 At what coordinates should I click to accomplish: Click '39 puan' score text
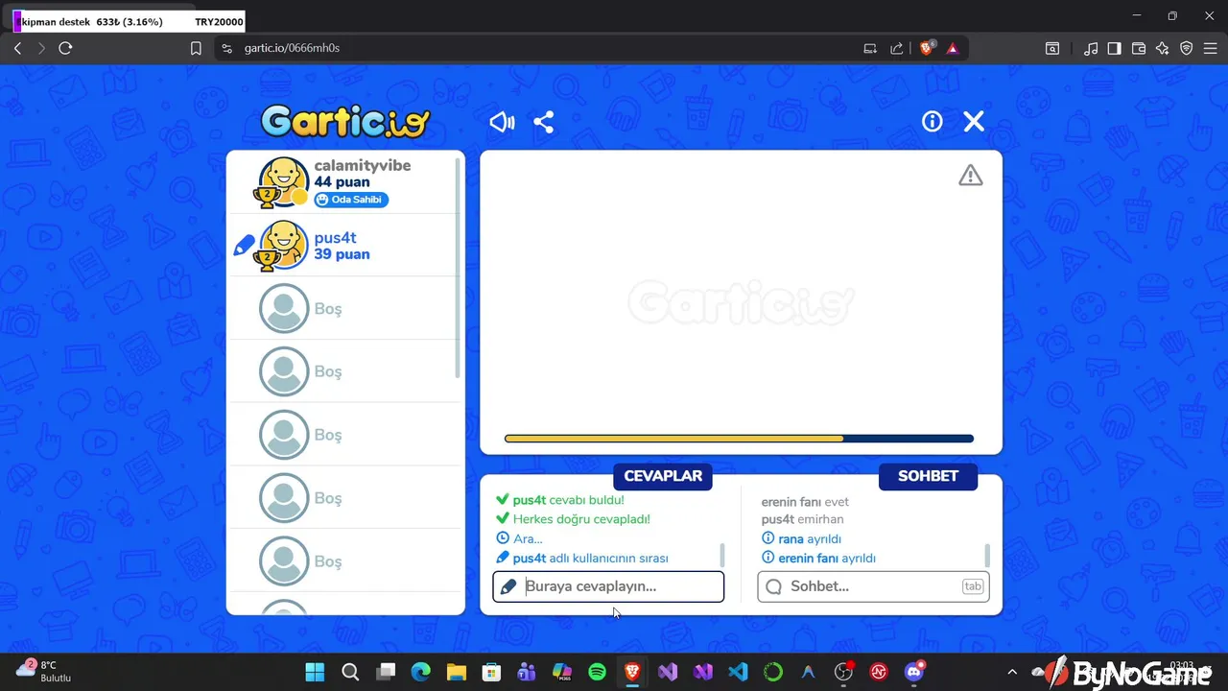[342, 254]
